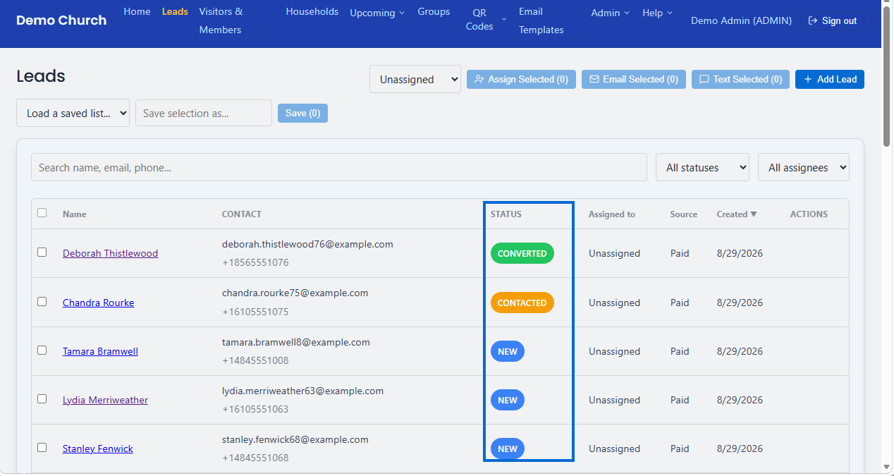This screenshot has height=476, width=894.
Task: Click NEW badge in Stanley Fenwick row
Action: 508,448
